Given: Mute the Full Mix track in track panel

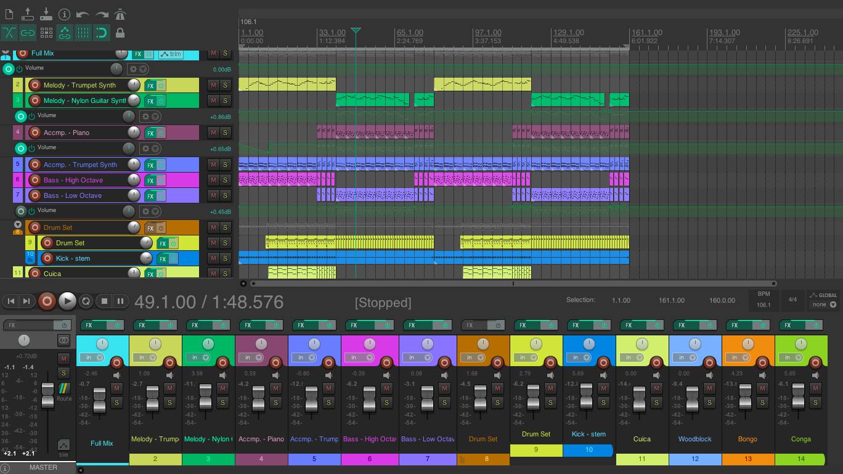Looking at the screenshot, I should (x=213, y=54).
